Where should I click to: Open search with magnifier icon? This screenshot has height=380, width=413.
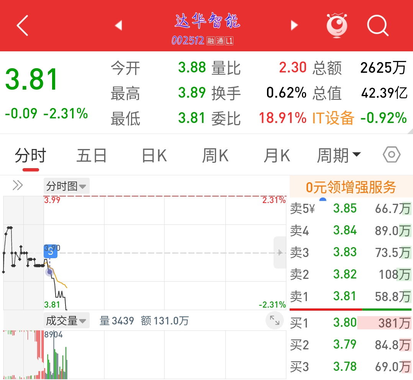click(378, 26)
